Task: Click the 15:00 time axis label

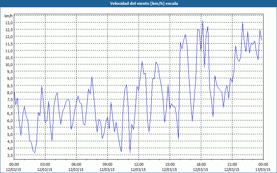Action: [x=170, y=165]
